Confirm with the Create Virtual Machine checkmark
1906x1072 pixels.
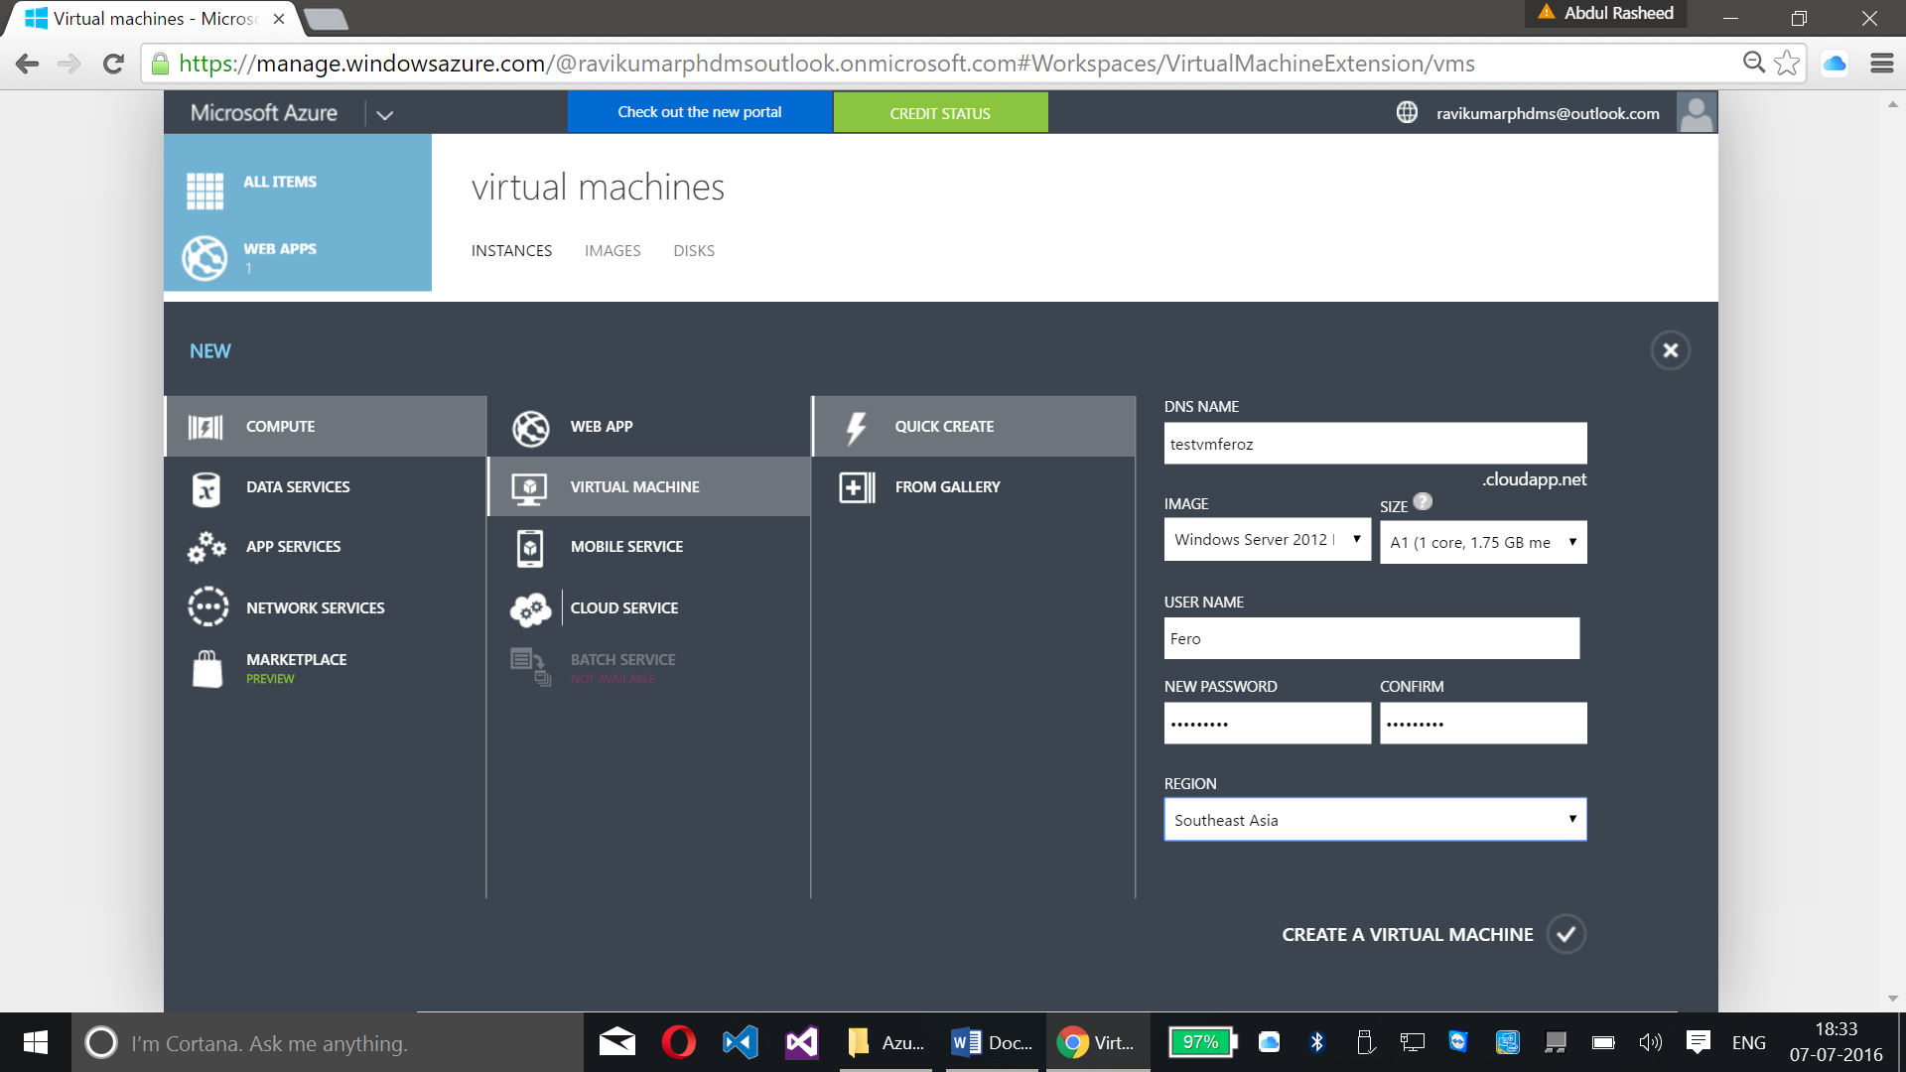click(1566, 934)
